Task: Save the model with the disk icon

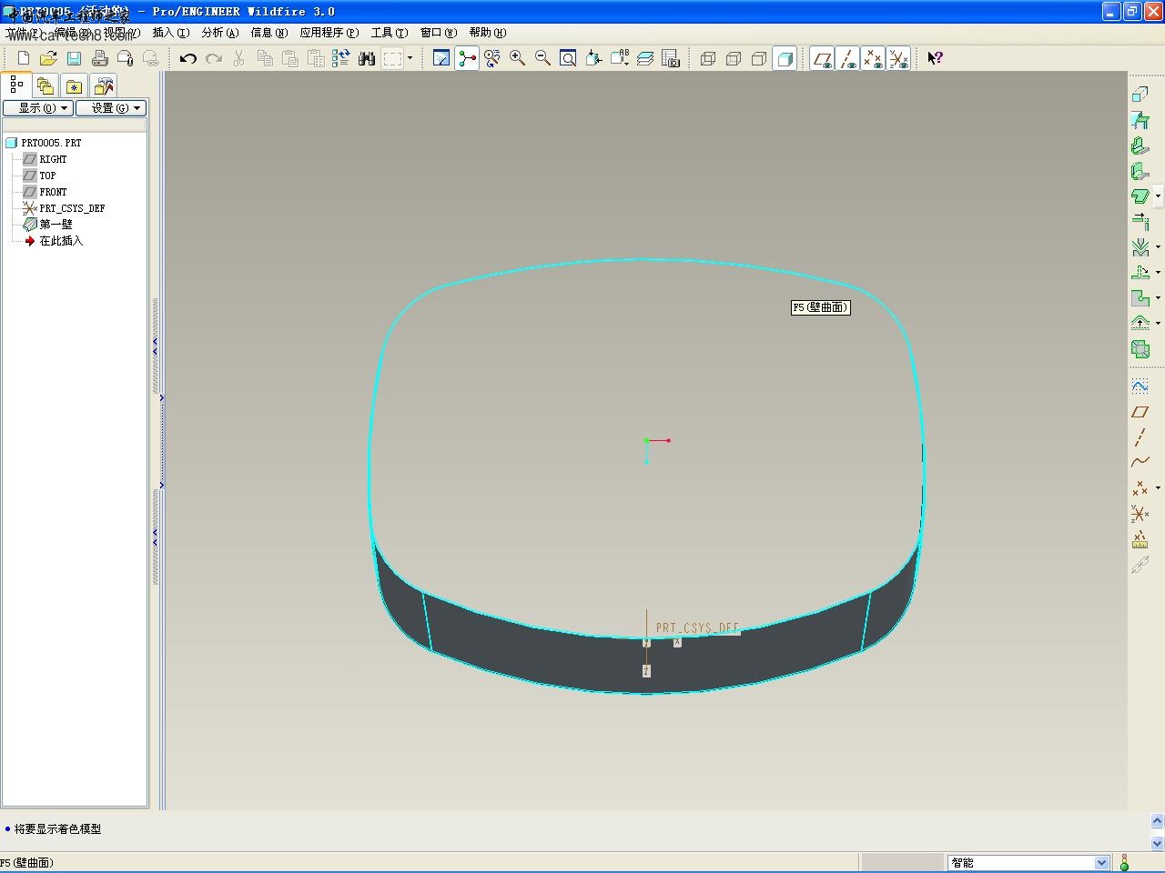Action: pyautogui.click(x=75, y=58)
